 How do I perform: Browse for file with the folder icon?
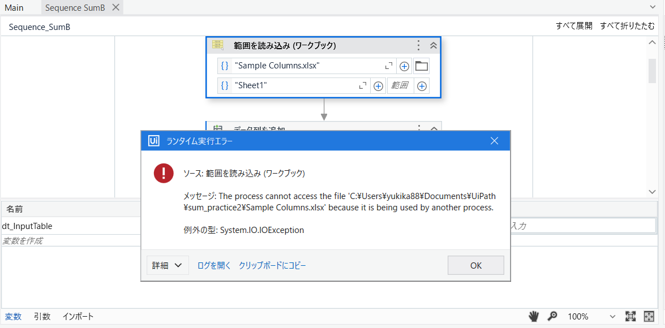[x=421, y=66]
